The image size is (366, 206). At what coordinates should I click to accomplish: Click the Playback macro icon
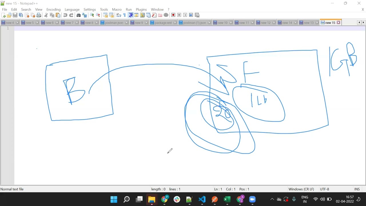[x=185, y=15]
